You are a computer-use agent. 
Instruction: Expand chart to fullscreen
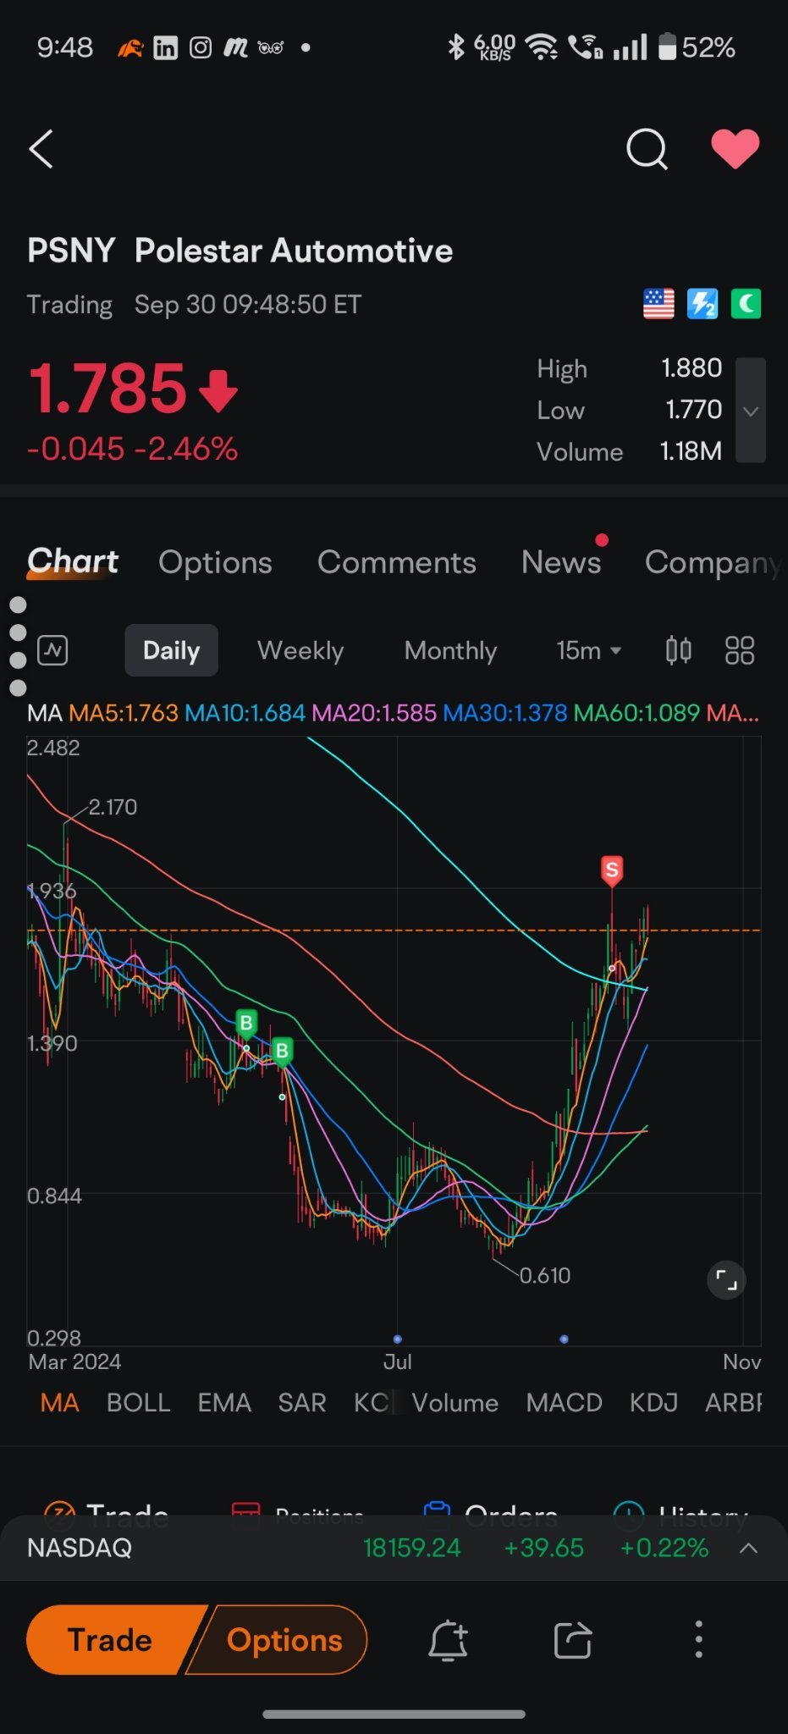click(726, 1279)
